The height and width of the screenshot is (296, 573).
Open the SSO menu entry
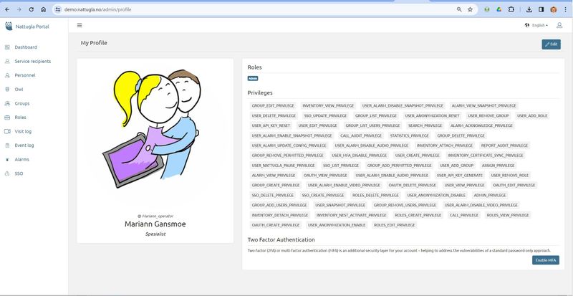[19, 173]
